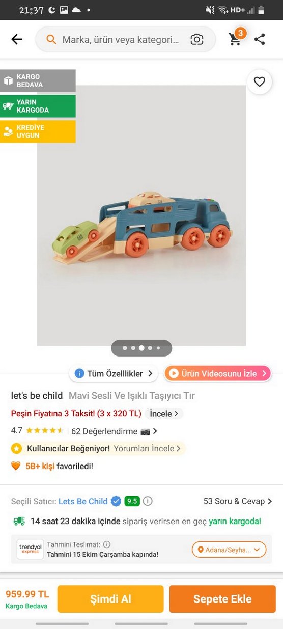Image resolution: width=283 pixels, height=629 pixels.
Task: Focus the search field Marka, ürün veya kategori
Action: pyautogui.click(x=121, y=39)
